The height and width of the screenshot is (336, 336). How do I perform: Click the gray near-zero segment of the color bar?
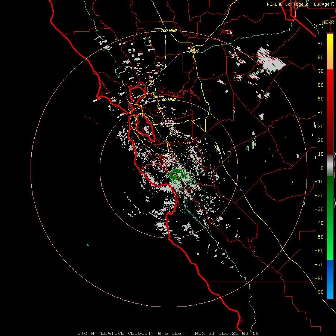coord(330,165)
